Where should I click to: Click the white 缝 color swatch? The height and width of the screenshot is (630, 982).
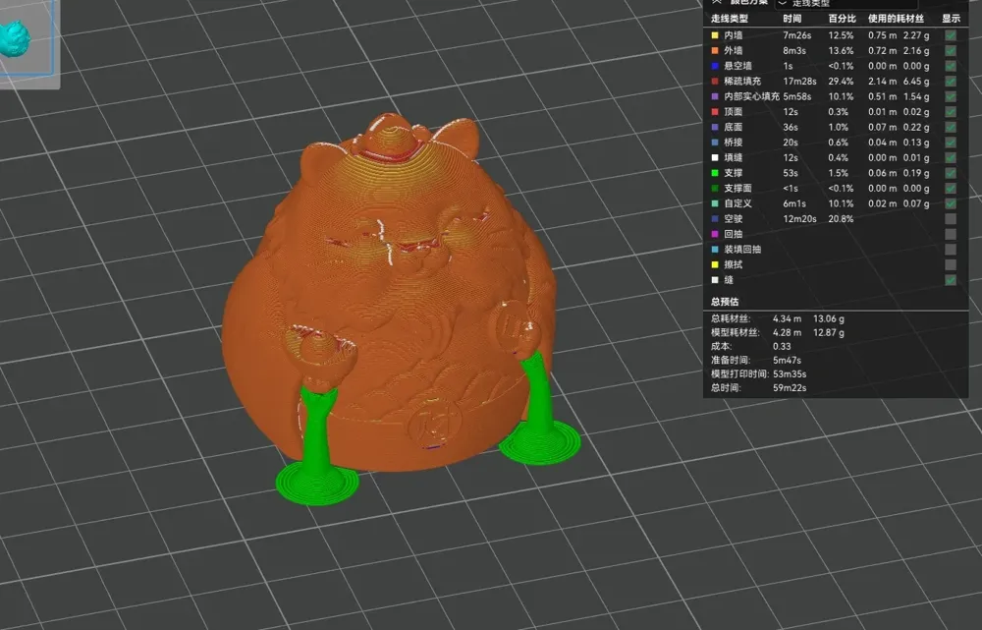715,279
